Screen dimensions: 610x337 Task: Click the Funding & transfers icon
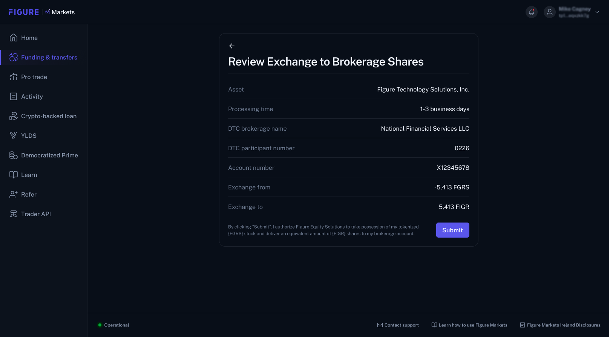click(x=14, y=57)
